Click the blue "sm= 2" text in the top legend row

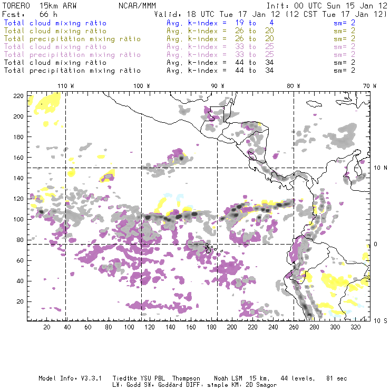click(x=344, y=23)
